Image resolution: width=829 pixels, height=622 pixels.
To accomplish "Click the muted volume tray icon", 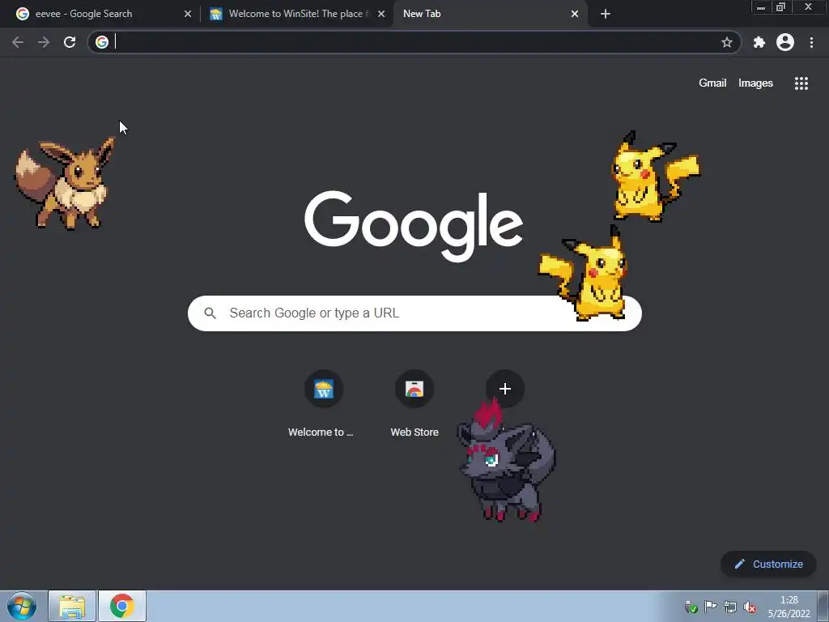I will [750, 607].
